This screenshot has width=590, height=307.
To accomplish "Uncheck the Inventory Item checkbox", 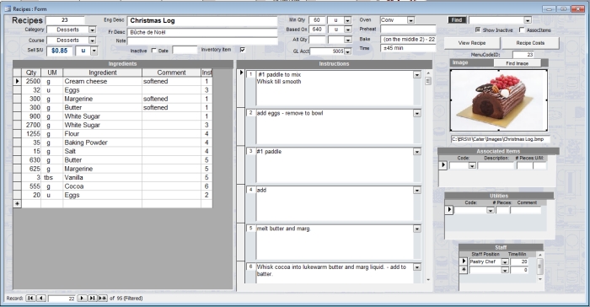I will [243, 50].
